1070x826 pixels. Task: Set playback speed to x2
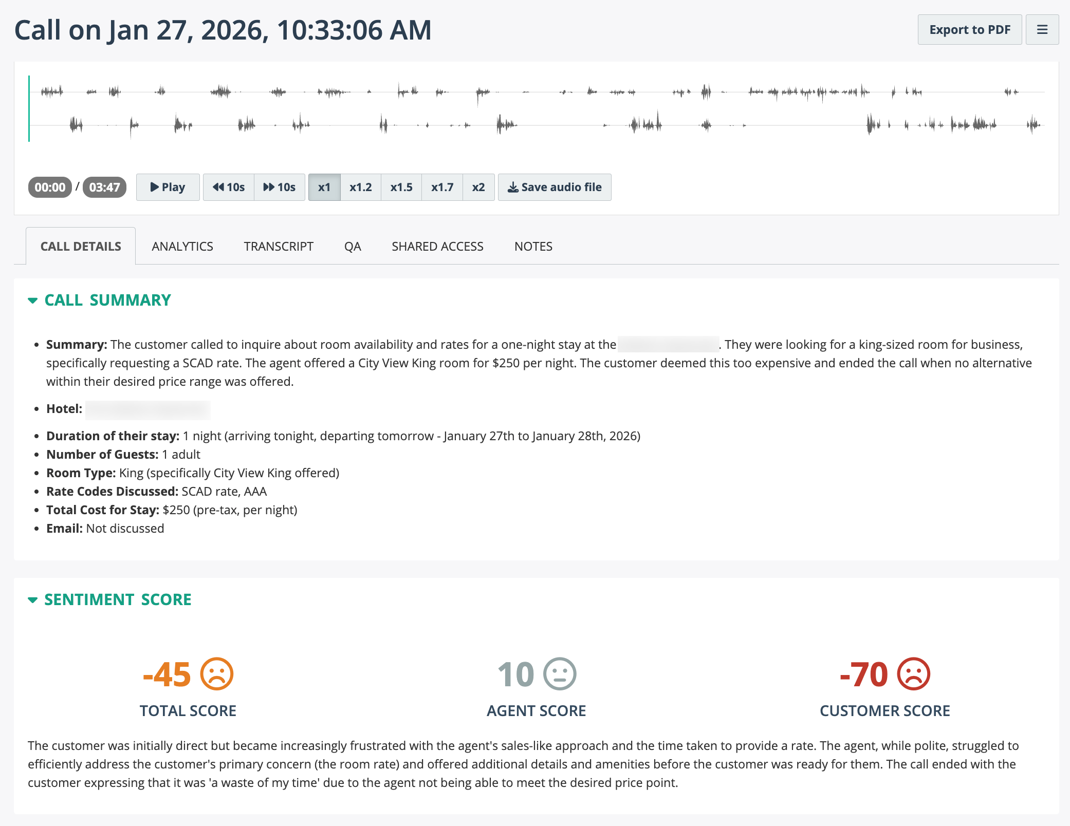point(478,187)
